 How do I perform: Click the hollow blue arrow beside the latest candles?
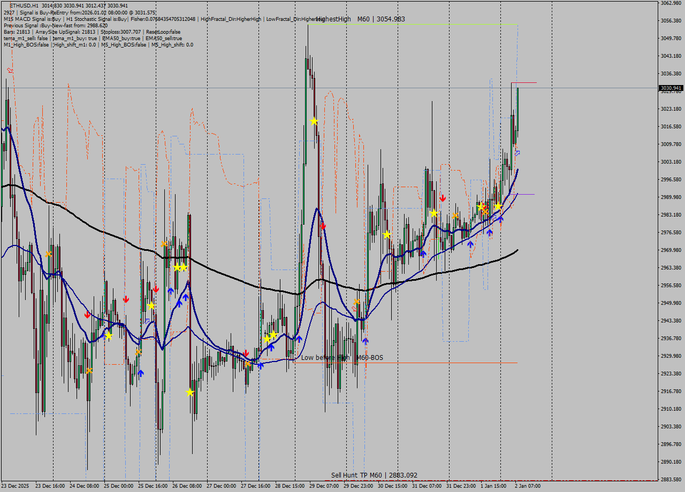(x=517, y=153)
